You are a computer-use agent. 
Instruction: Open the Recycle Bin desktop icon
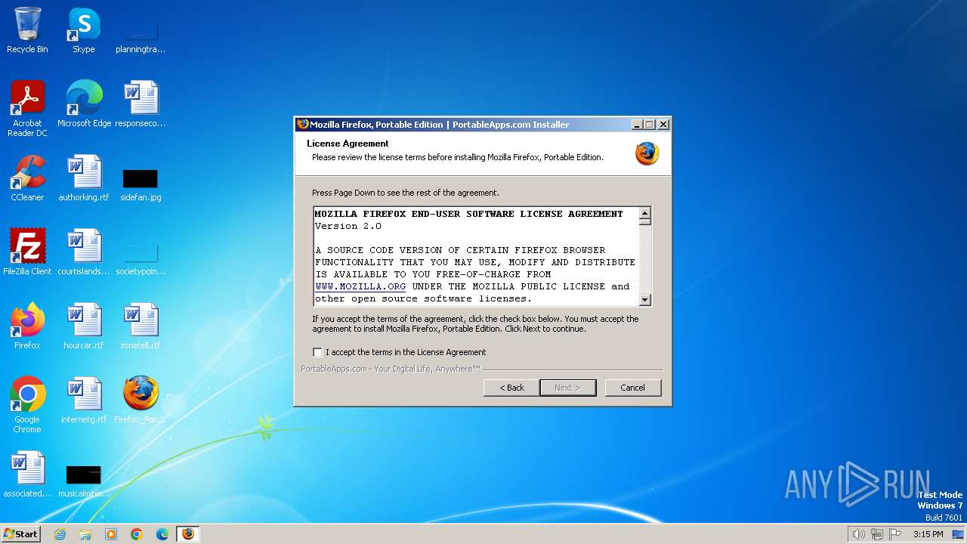[x=27, y=30]
